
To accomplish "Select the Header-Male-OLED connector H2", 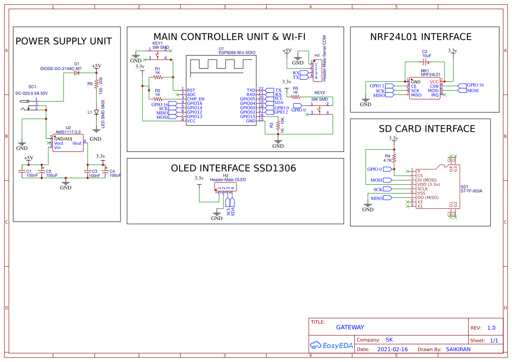I will tap(226, 186).
